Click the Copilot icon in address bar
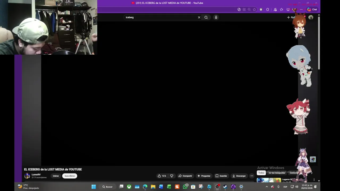 pyautogui.click(x=239, y=10)
